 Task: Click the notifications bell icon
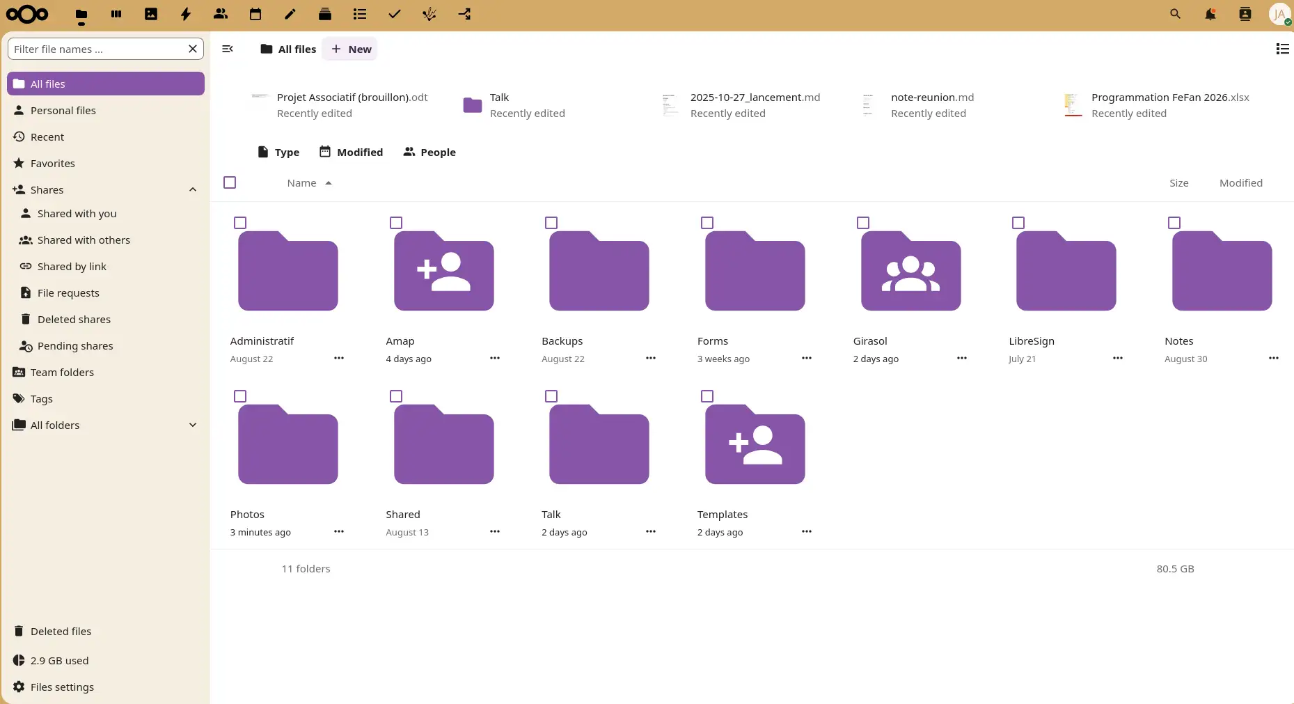pyautogui.click(x=1210, y=14)
